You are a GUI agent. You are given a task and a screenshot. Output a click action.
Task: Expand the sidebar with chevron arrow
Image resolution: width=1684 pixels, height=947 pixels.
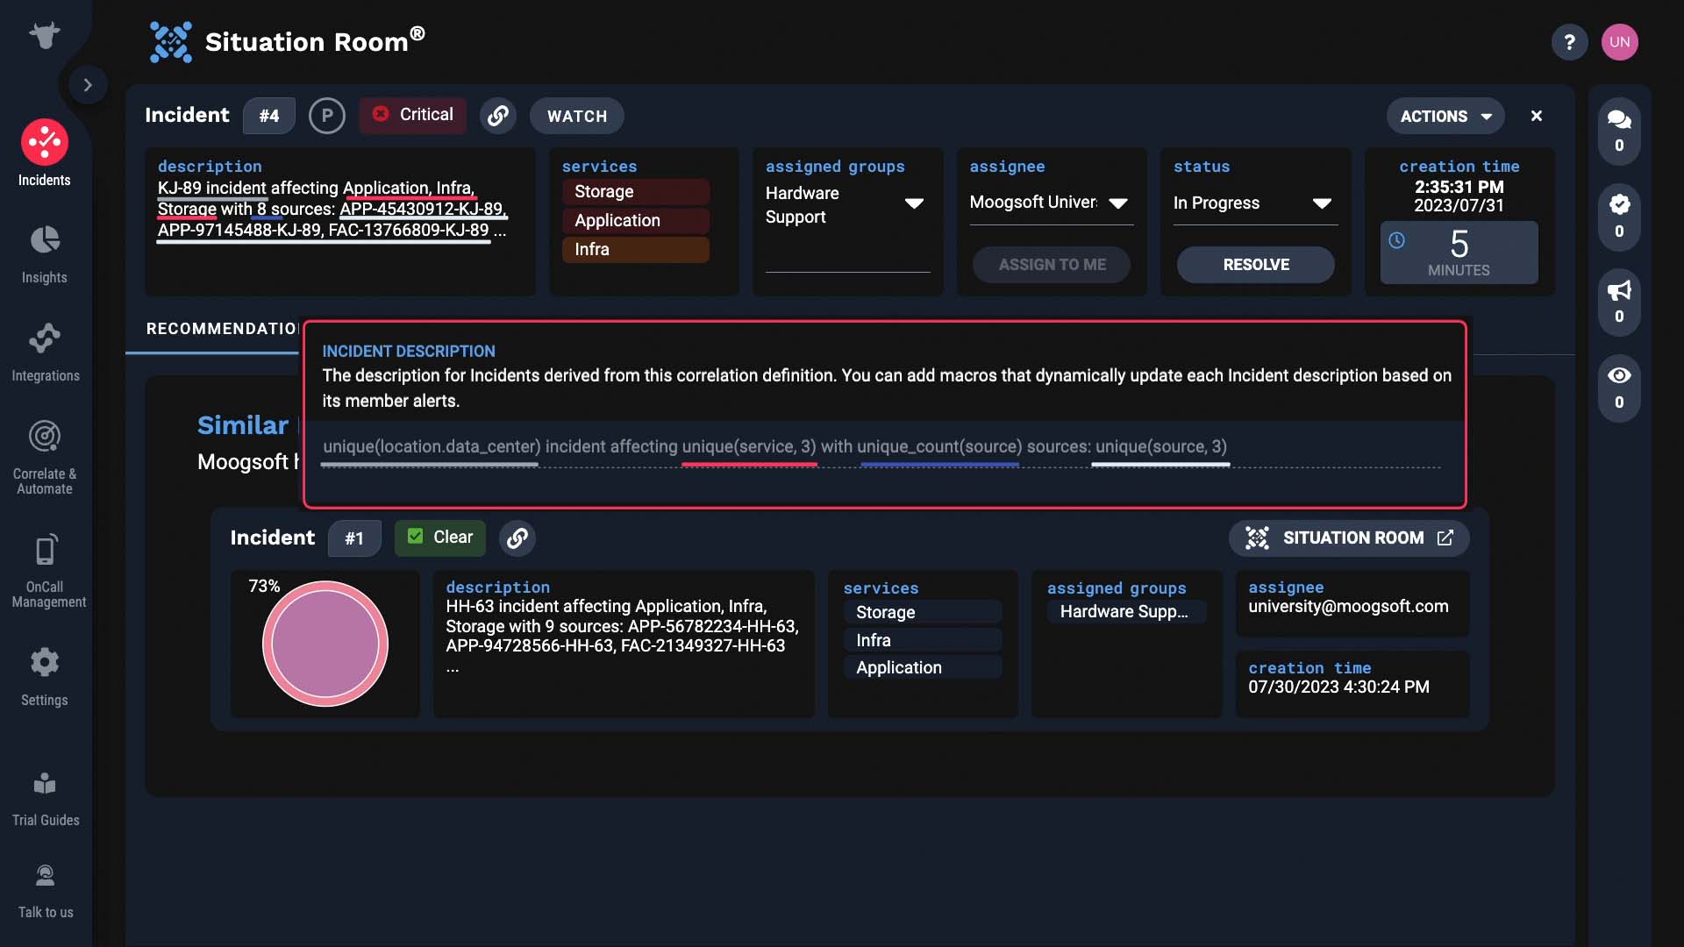[x=88, y=85]
